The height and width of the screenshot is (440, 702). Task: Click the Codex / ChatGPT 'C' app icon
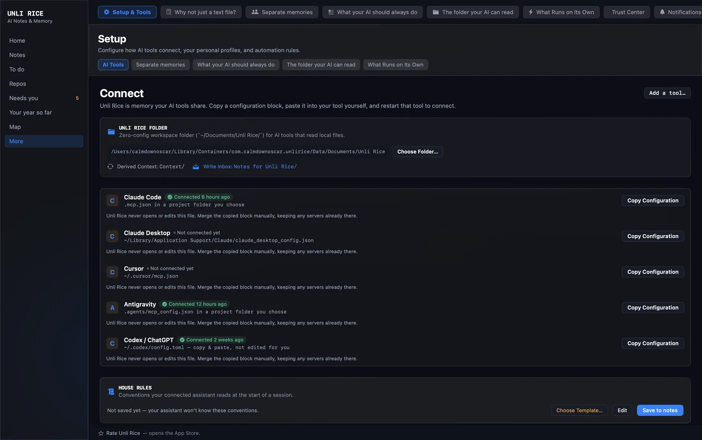(x=112, y=343)
